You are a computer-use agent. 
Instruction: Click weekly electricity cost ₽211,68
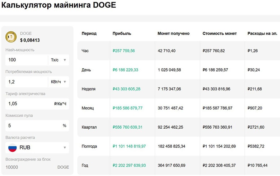click(255, 89)
